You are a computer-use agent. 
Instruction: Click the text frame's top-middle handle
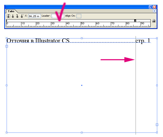82,38
